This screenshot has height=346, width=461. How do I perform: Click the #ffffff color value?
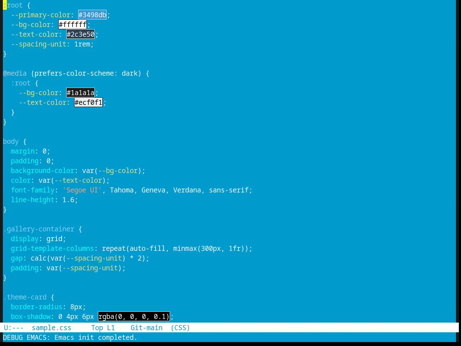(x=72, y=25)
